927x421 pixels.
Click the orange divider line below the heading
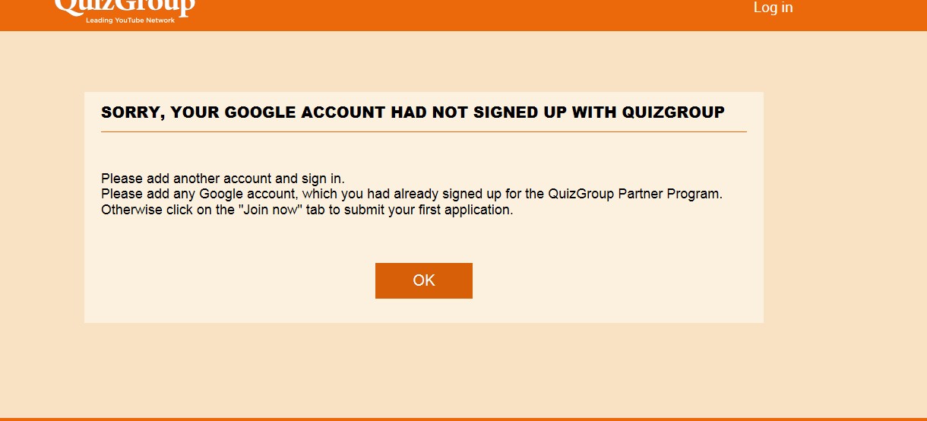[423, 132]
